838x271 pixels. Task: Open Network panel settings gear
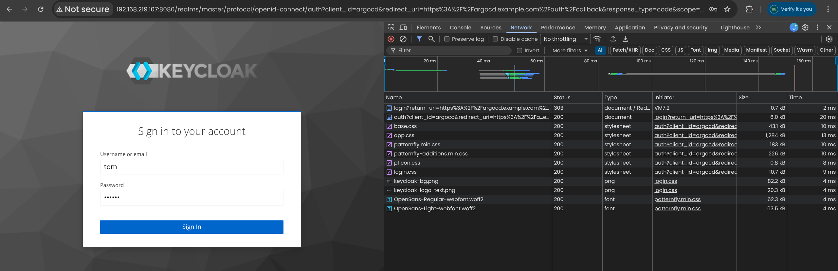[x=829, y=39]
